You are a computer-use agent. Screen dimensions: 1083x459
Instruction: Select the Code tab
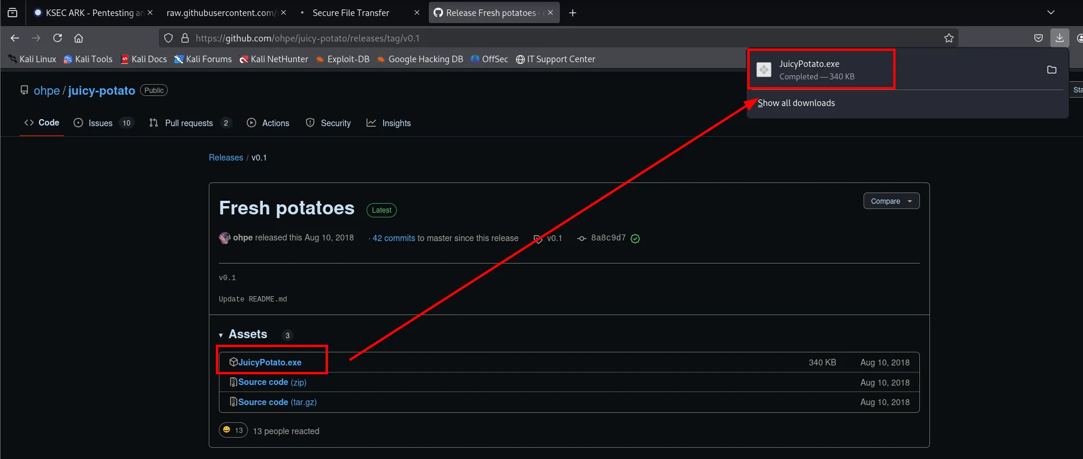coord(42,123)
